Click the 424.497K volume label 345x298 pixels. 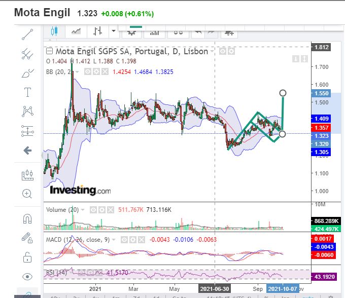click(x=326, y=229)
